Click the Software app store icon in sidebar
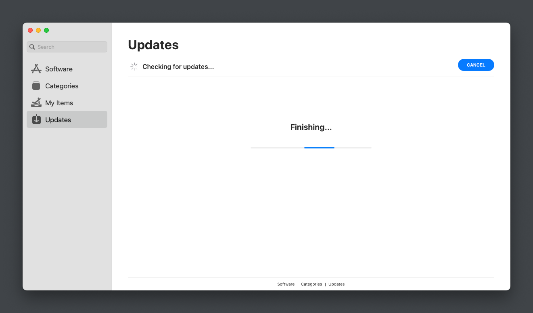 [x=36, y=69]
